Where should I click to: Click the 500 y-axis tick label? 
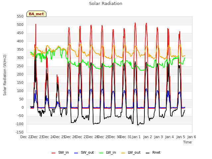pyautogui.click(x=20, y=25)
